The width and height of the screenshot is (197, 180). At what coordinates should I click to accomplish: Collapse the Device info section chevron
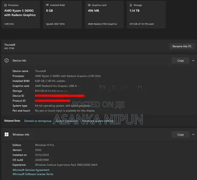[193, 61]
